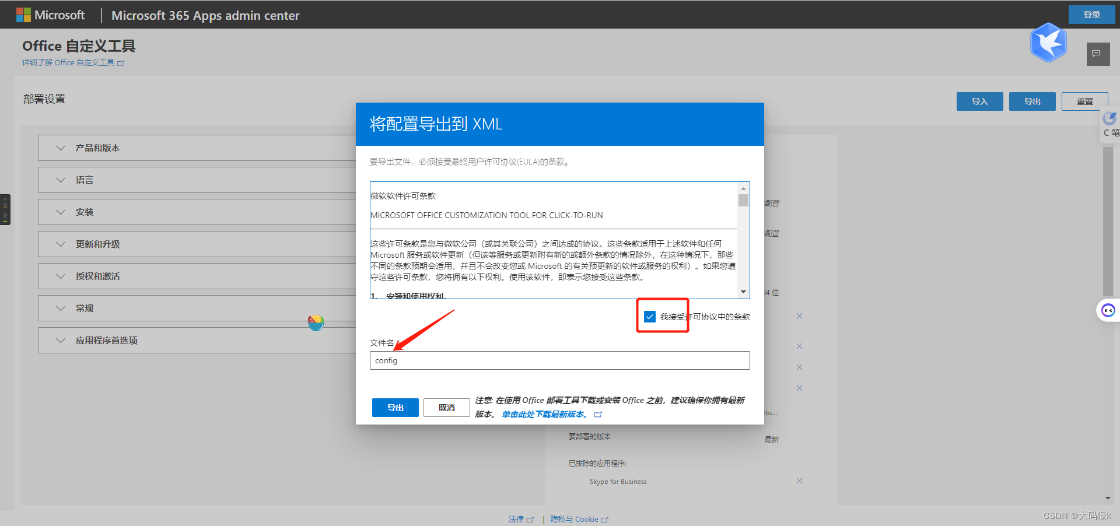Image resolution: width=1120 pixels, height=526 pixels.
Task: Click the Skype for Business text
Action: tap(618, 482)
